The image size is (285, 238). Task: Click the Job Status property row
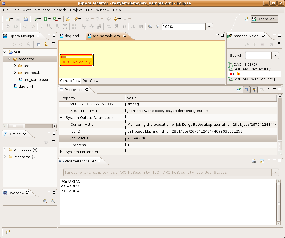click(168, 138)
